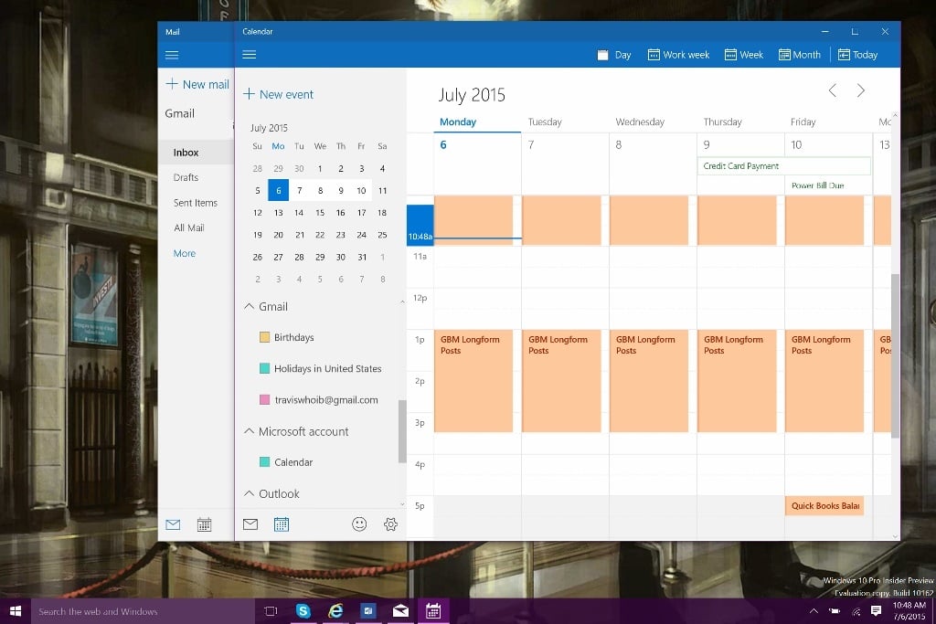The width and height of the screenshot is (936, 624).
Task: Select Thursday column header
Action: pyautogui.click(x=722, y=122)
